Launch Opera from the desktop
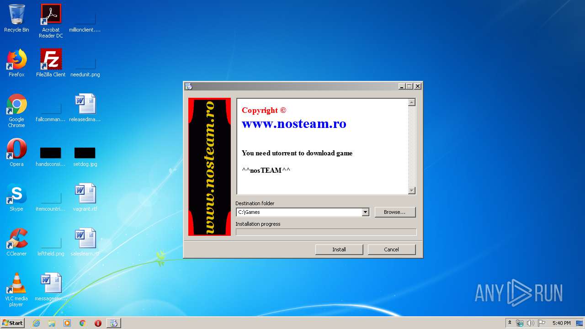585x329 pixels. pyautogui.click(x=16, y=153)
